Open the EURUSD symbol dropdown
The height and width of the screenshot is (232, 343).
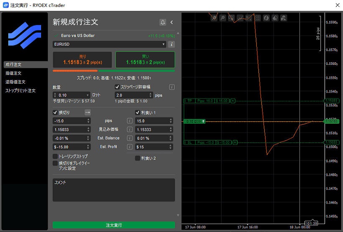tap(109, 44)
